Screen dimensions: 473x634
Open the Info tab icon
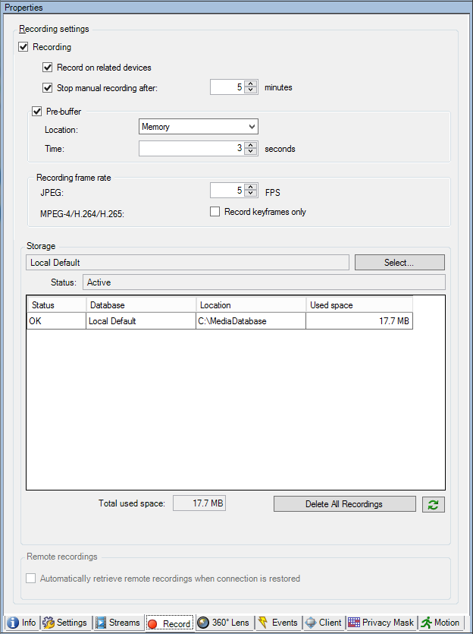coord(13,623)
